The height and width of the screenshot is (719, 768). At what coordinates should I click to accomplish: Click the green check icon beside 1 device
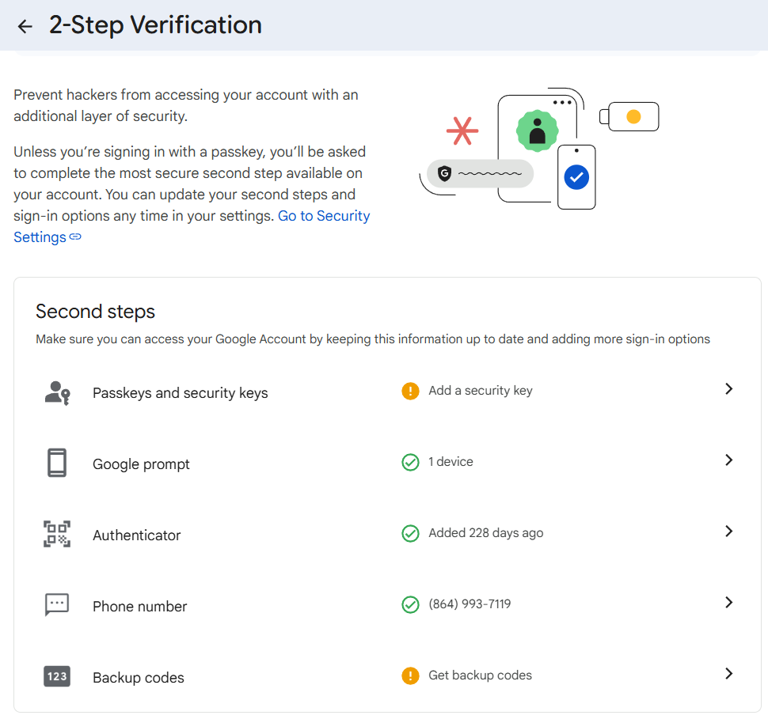pos(410,462)
